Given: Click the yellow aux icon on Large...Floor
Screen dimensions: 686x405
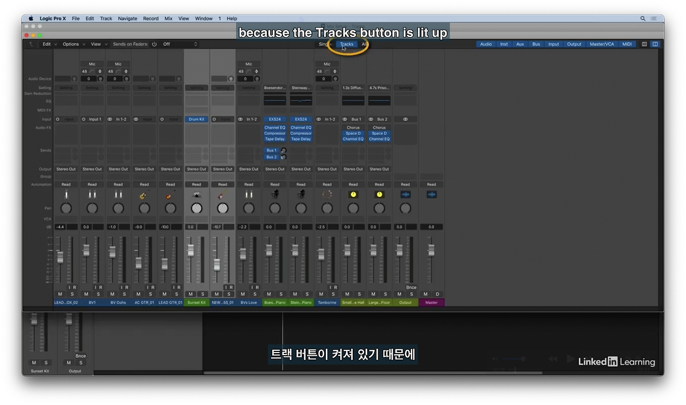Looking at the screenshot, I should (x=379, y=195).
